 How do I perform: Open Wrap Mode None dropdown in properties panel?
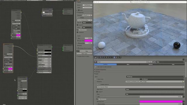click(155, 89)
